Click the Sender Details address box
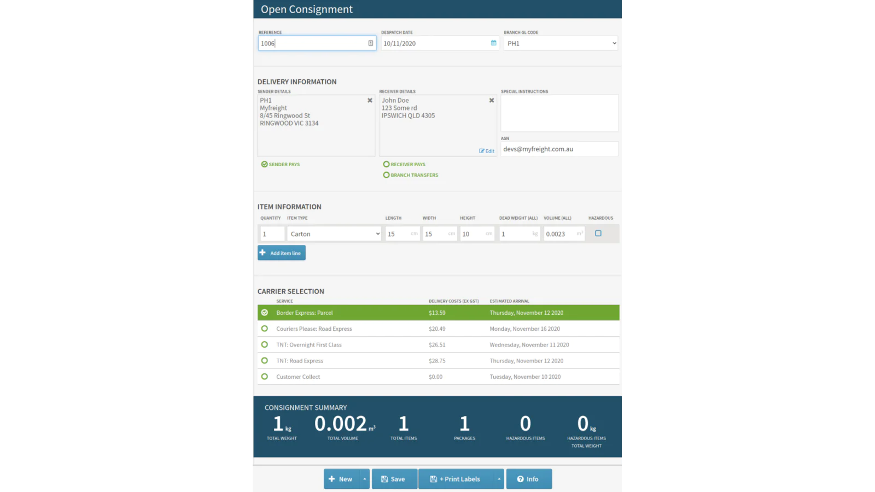 click(316, 125)
